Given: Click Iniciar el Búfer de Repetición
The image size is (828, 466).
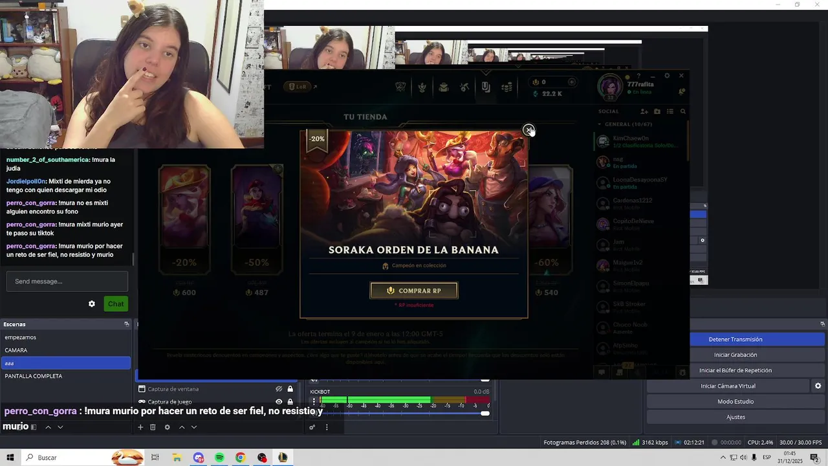Looking at the screenshot, I should tap(735, 370).
